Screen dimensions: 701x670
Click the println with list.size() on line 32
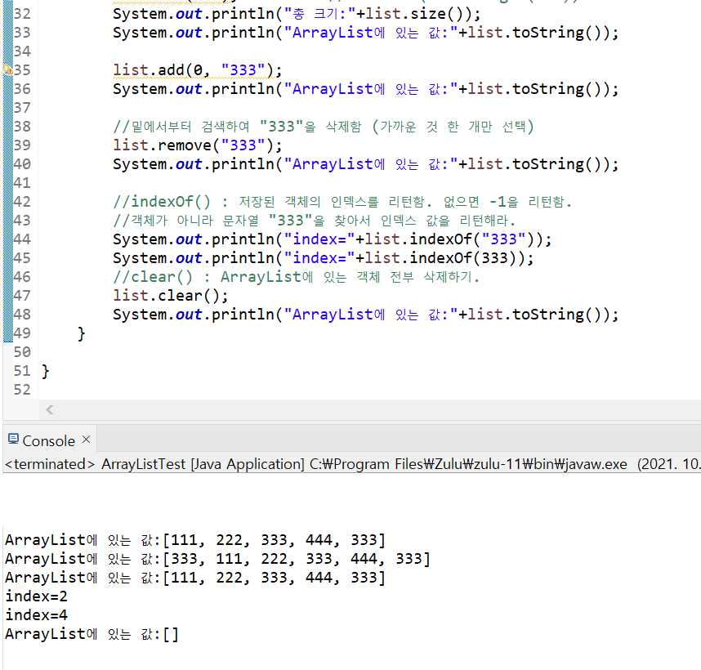tap(297, 14)
